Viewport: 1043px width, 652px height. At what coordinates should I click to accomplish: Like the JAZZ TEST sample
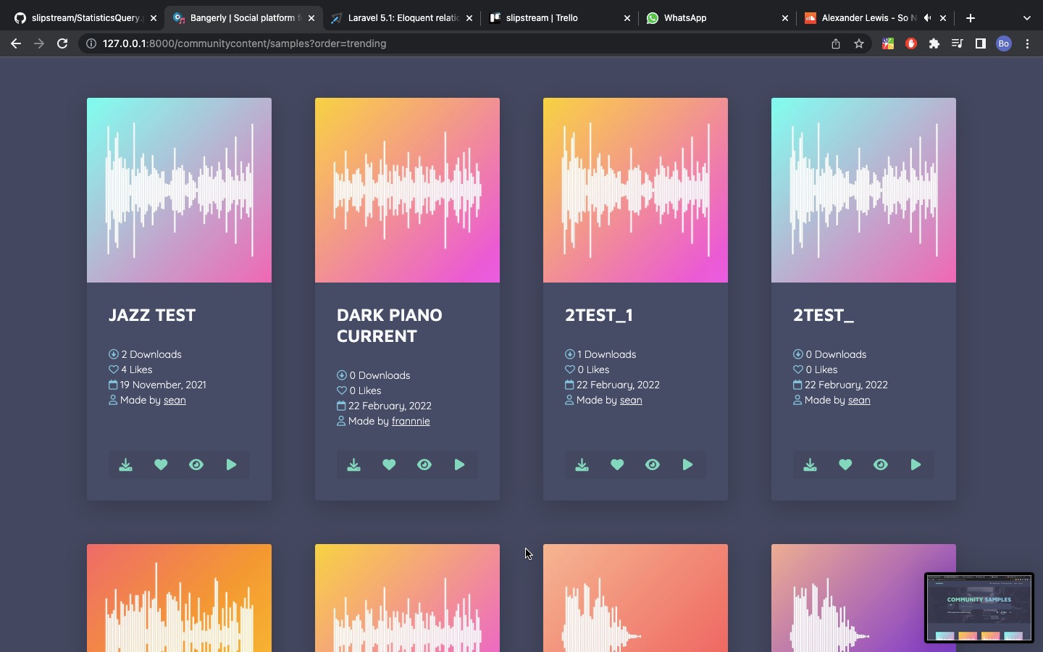pyautogui.click(x=161, y=465)
